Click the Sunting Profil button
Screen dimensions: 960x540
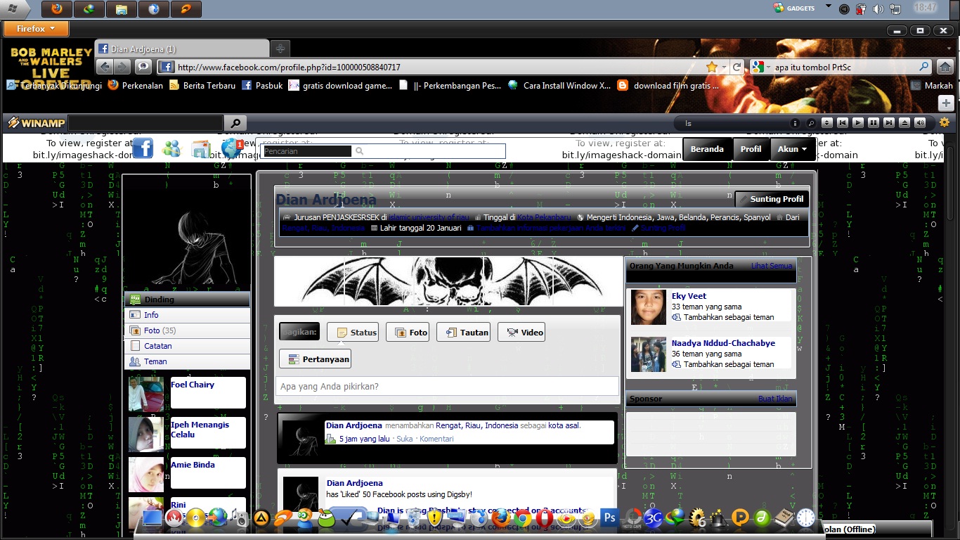(771, 199)
